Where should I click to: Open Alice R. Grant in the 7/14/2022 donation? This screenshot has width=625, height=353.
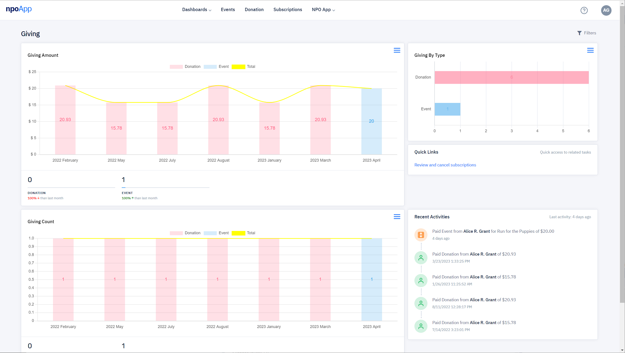(x=483, y=323)
